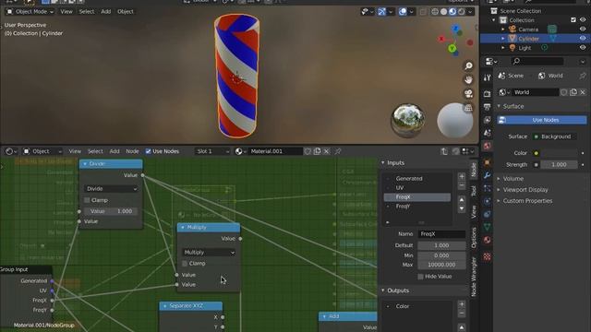The image size is (591, 332).
Task: Hide the Camera object in the outliner
Action: (583, 30)
